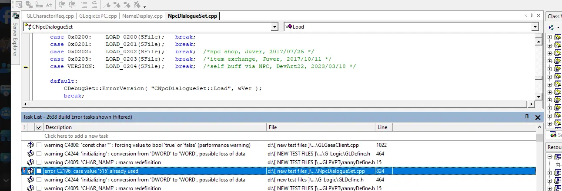Comment out the selected lines icon
The image size is (562, 191).
click(x=84, y=5)
